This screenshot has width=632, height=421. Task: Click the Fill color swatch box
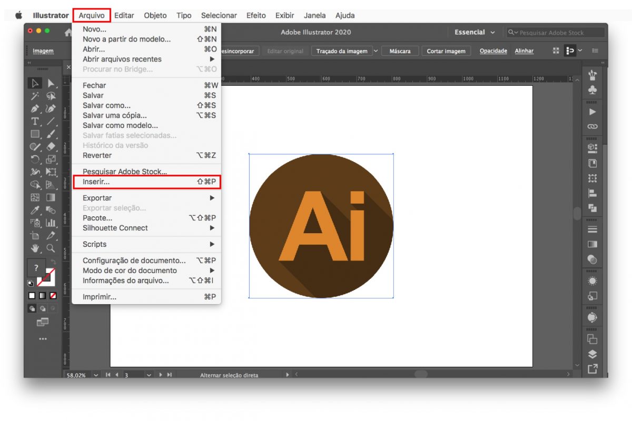pos(36,268)
